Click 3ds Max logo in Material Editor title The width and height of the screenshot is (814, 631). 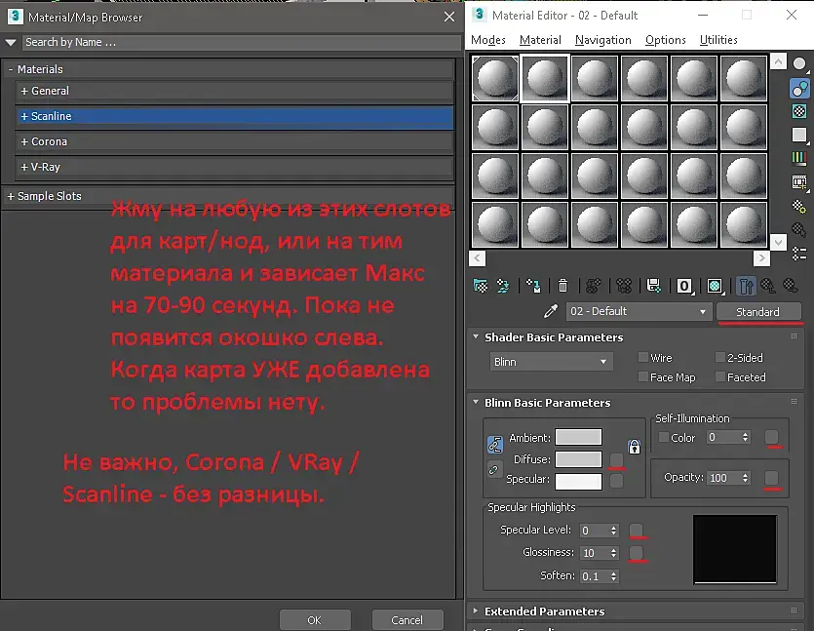pos(480,14)
